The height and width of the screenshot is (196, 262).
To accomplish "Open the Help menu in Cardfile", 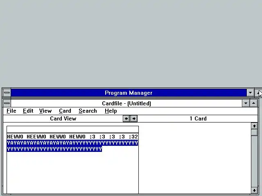I will tap(111, 111).
